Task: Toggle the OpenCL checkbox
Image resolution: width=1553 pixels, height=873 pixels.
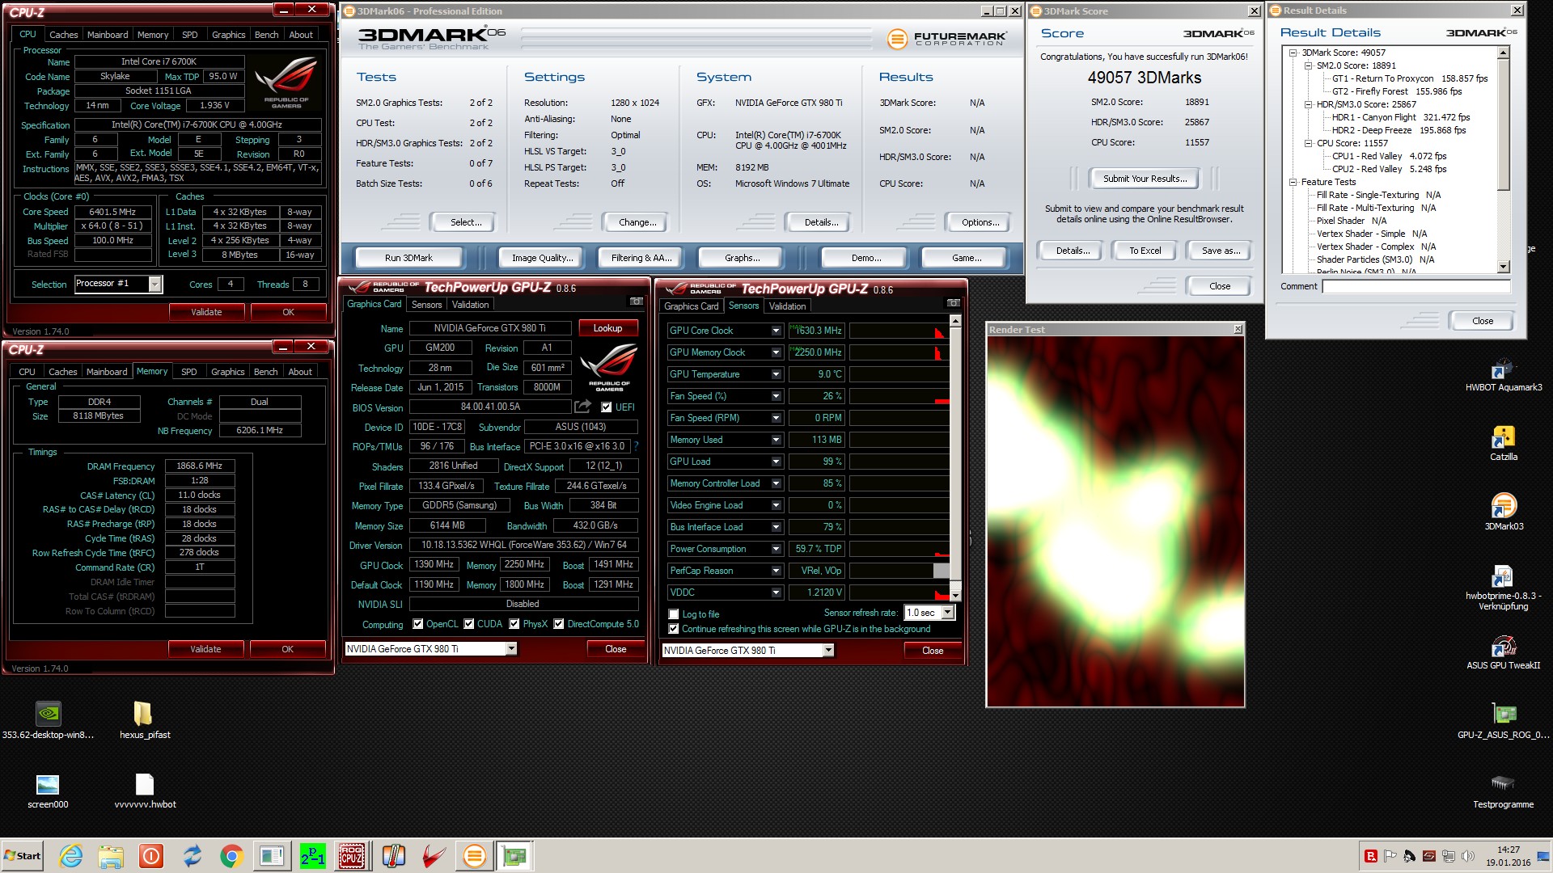Action: tap(417, 624)
